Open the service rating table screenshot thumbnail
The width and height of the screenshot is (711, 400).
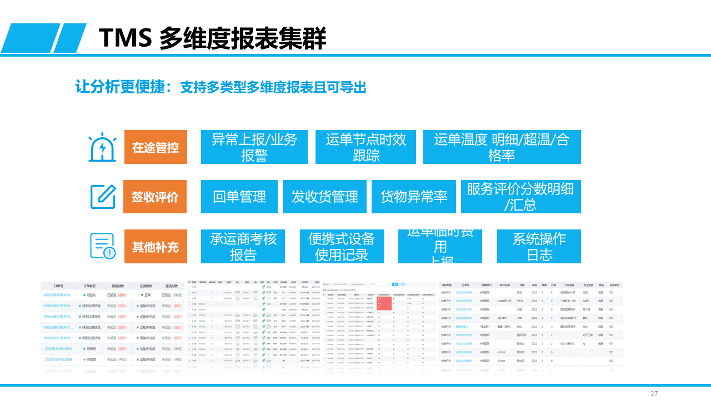point(530,324)
